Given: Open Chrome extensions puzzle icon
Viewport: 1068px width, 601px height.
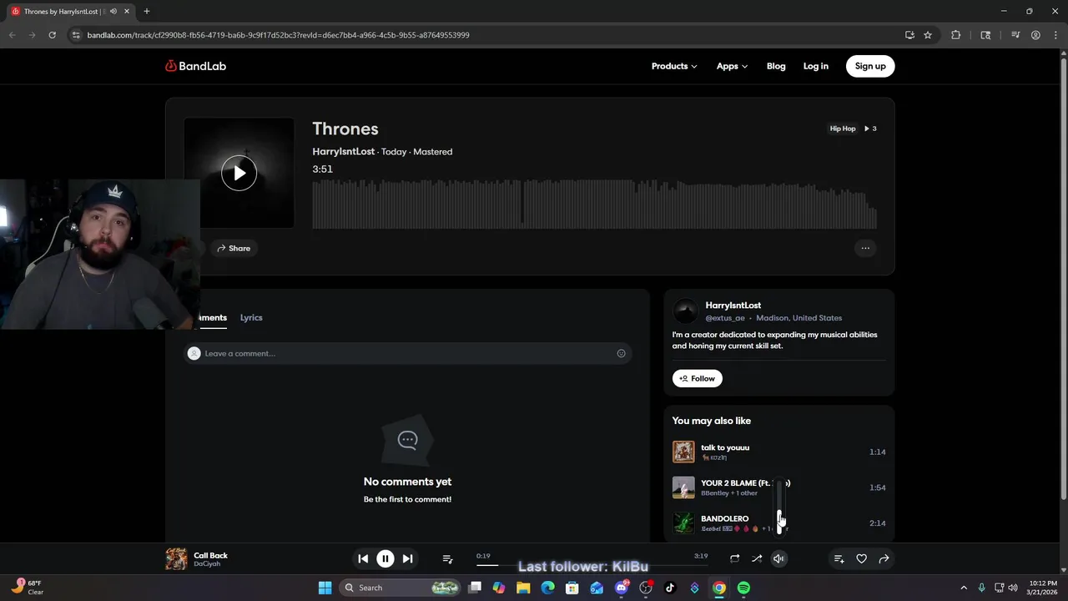Looking at the screenshot, I should [x=955, y=35].
